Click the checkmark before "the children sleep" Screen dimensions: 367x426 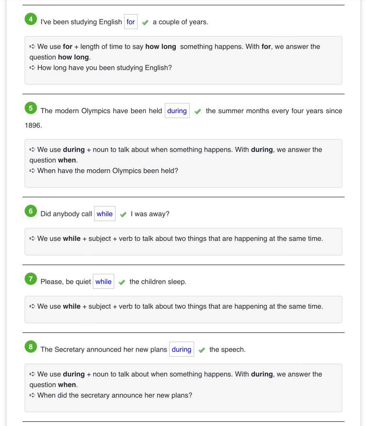(122, 282)
